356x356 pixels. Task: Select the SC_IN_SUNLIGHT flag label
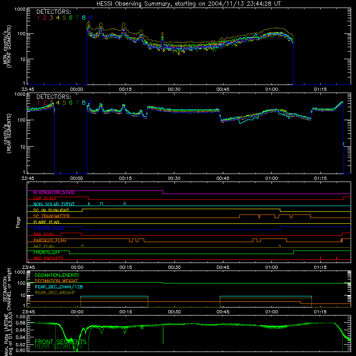click(x=51, y=210)
